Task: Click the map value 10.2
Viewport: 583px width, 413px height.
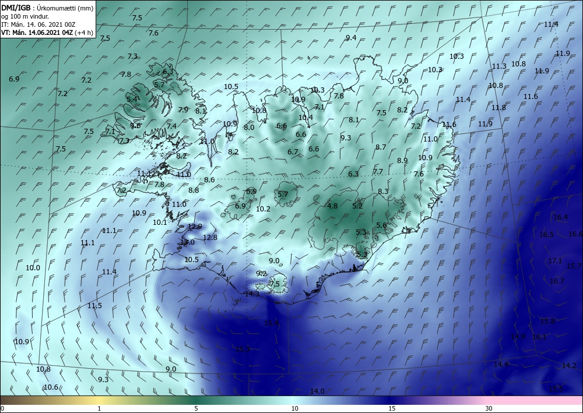Action: (x=264, y=209)
